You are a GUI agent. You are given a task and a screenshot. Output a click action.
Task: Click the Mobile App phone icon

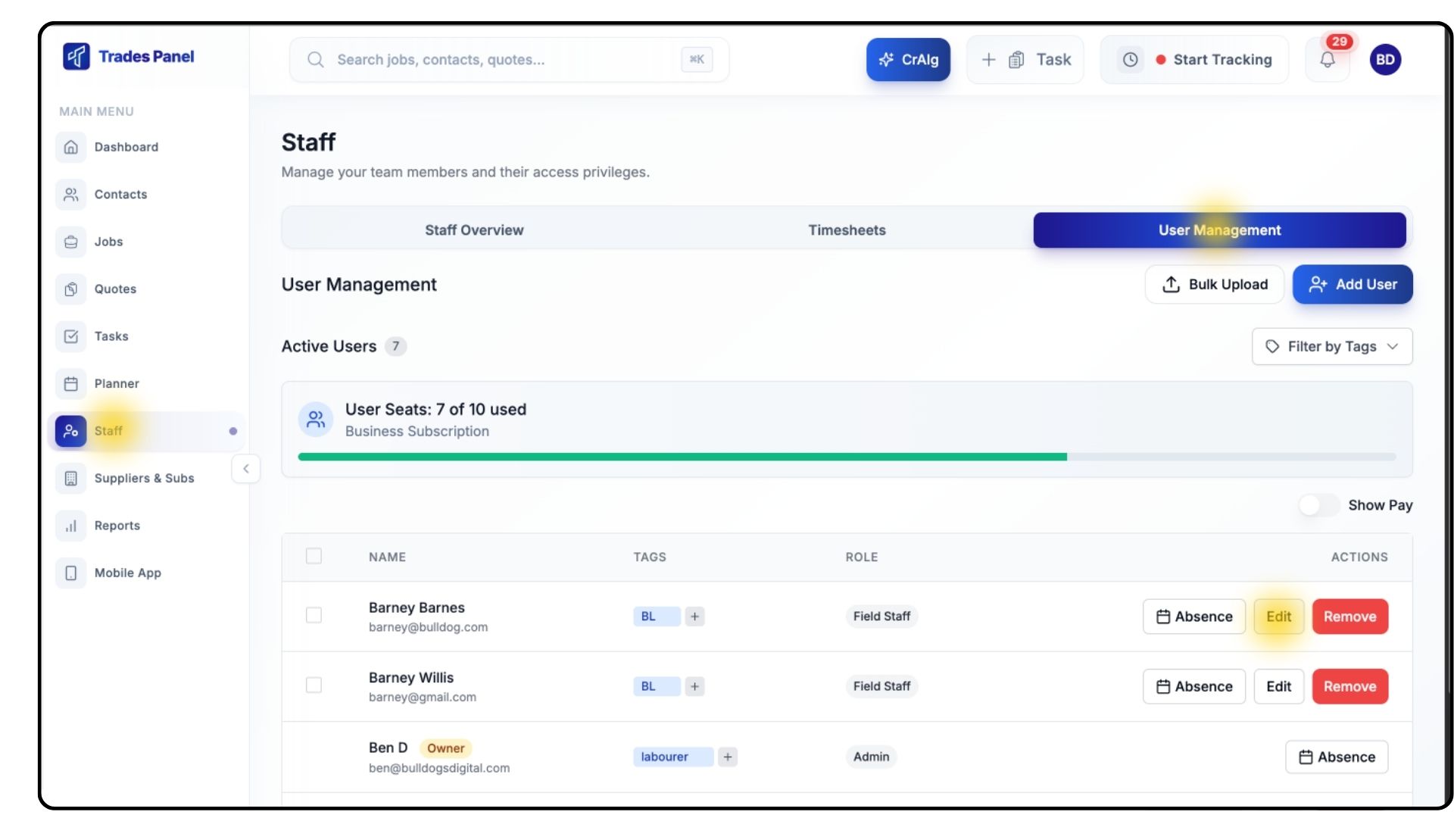(x=71, y=573)
